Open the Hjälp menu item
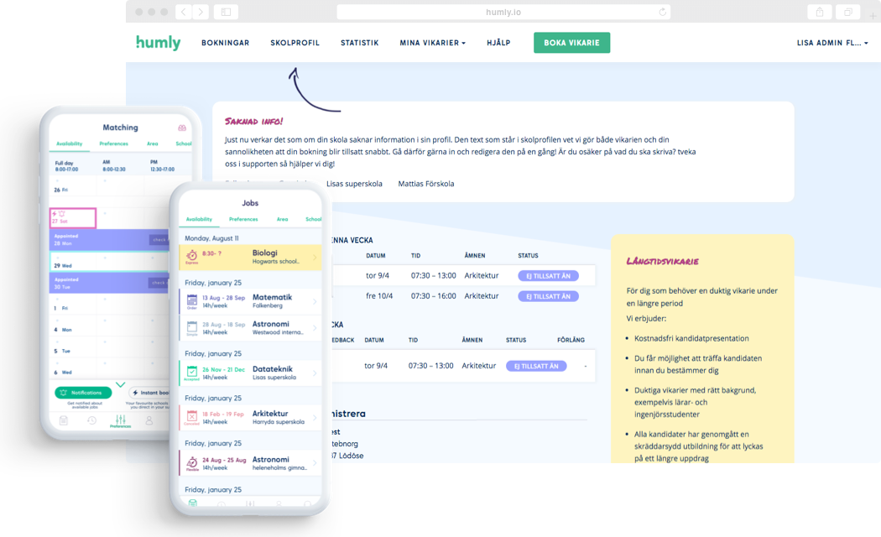881x537 pixels. click(x=498, y=43)
